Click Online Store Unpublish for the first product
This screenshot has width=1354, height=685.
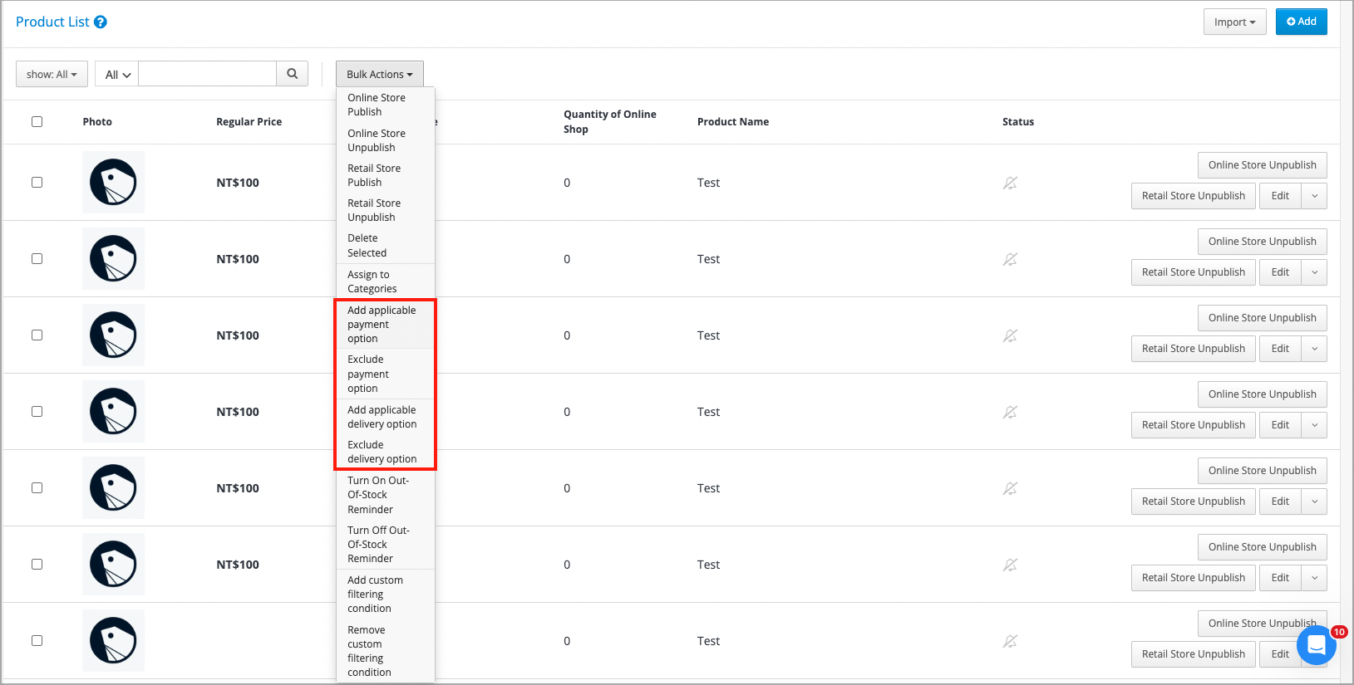tap(1262, 165)
